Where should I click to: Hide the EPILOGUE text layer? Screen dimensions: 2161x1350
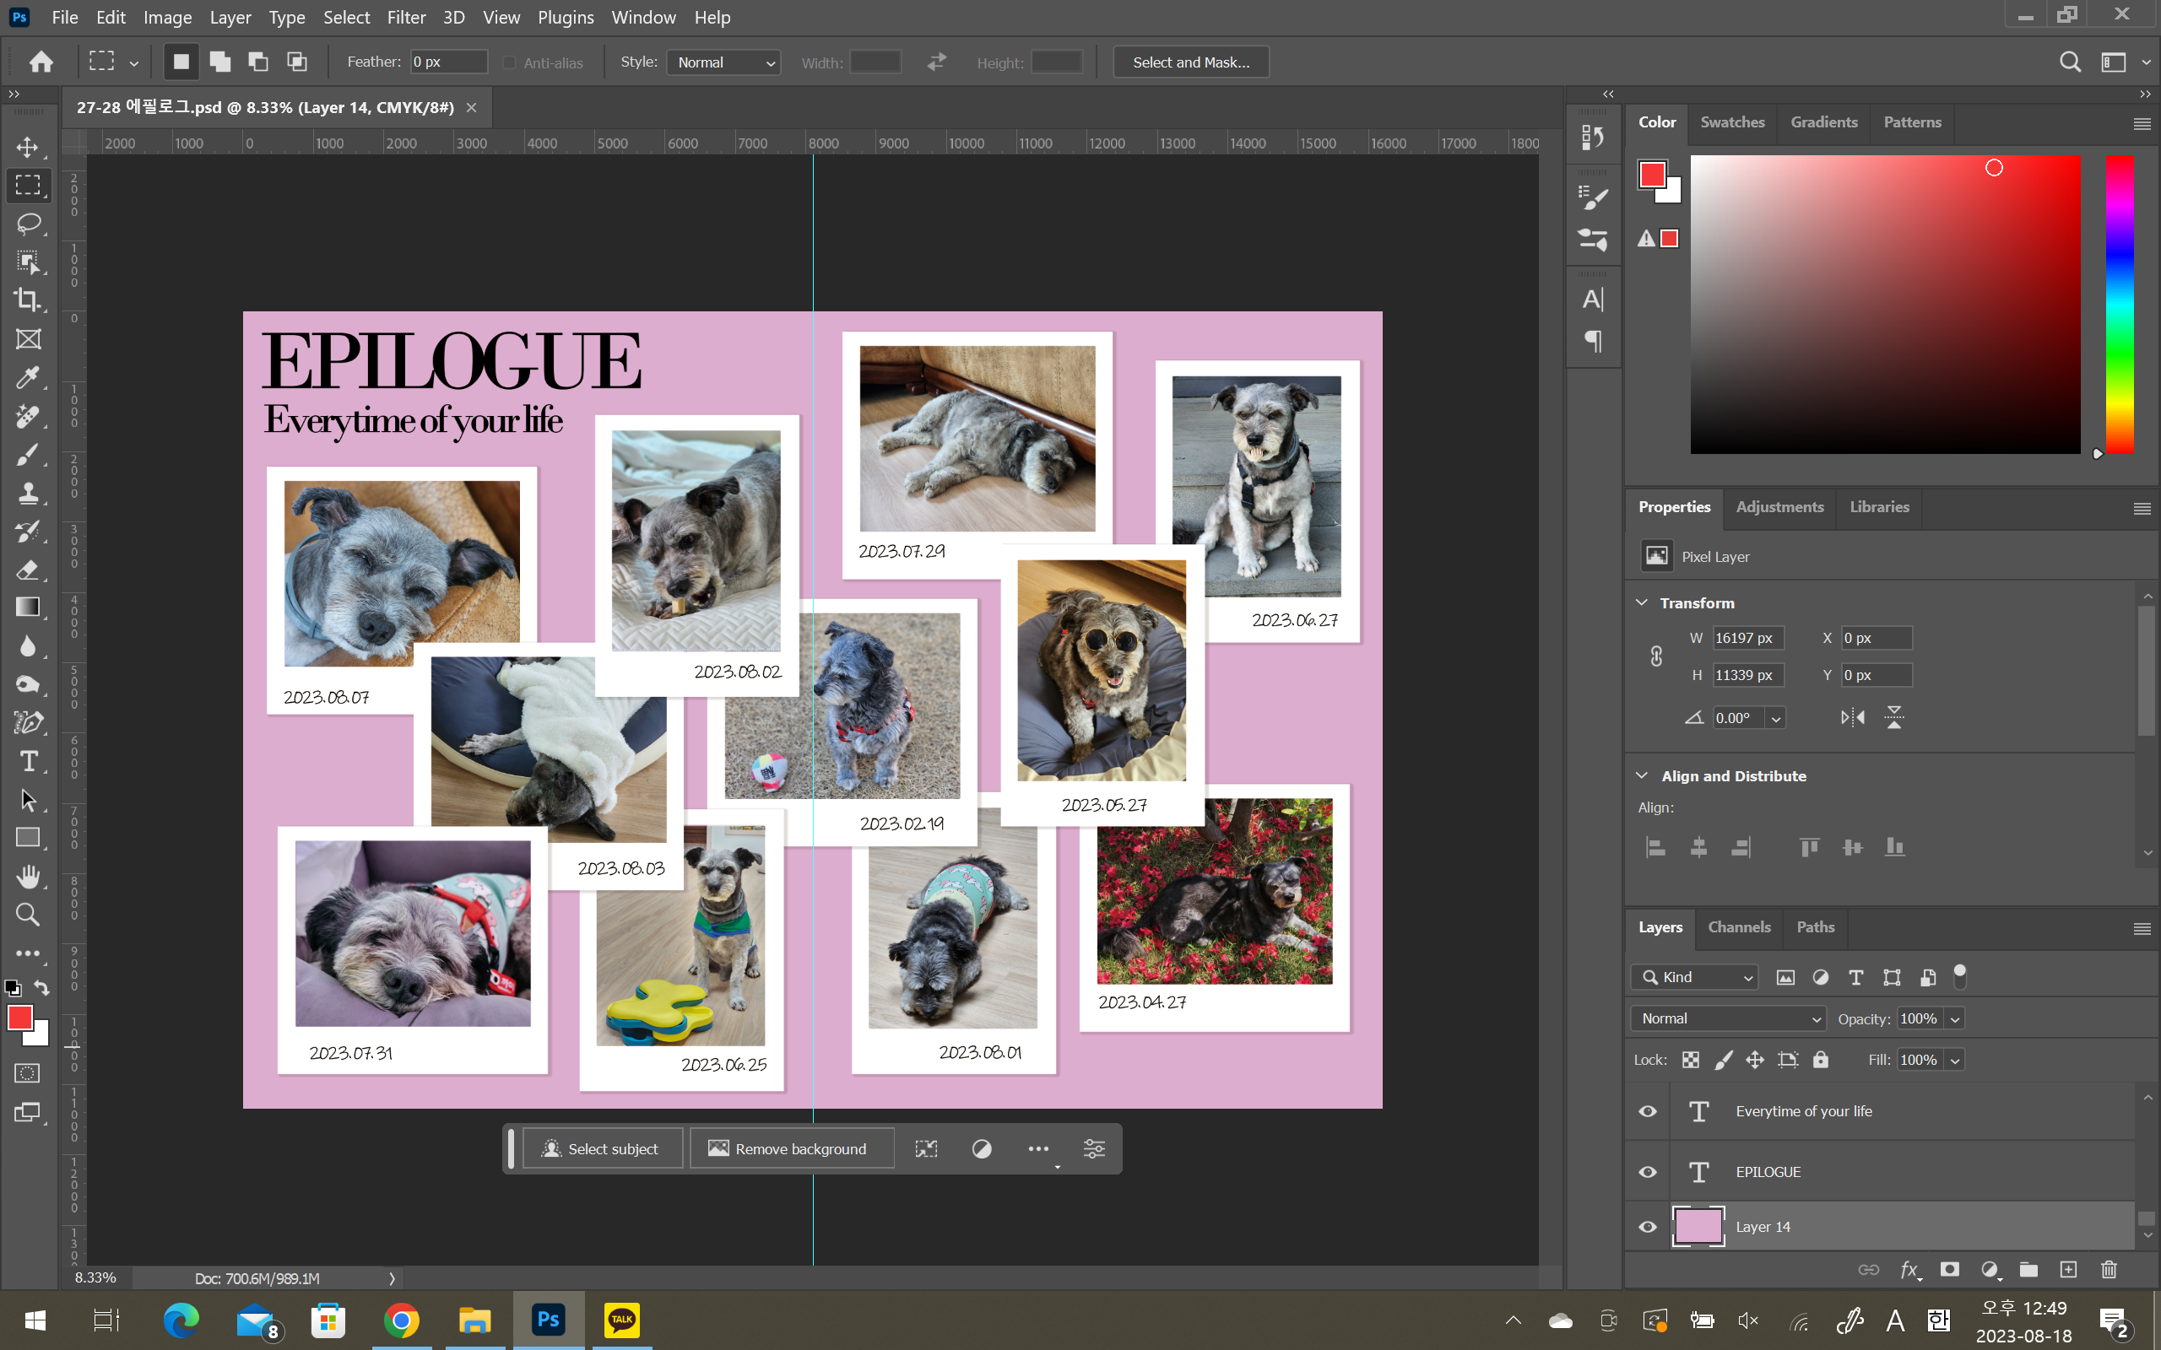(x=1648, y=1172)
